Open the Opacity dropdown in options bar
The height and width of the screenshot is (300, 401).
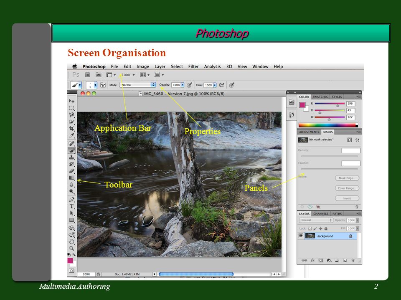[x=183, y=85]
